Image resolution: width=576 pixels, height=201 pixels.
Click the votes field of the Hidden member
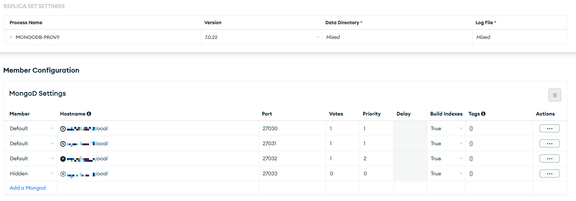tap(342, 173)
